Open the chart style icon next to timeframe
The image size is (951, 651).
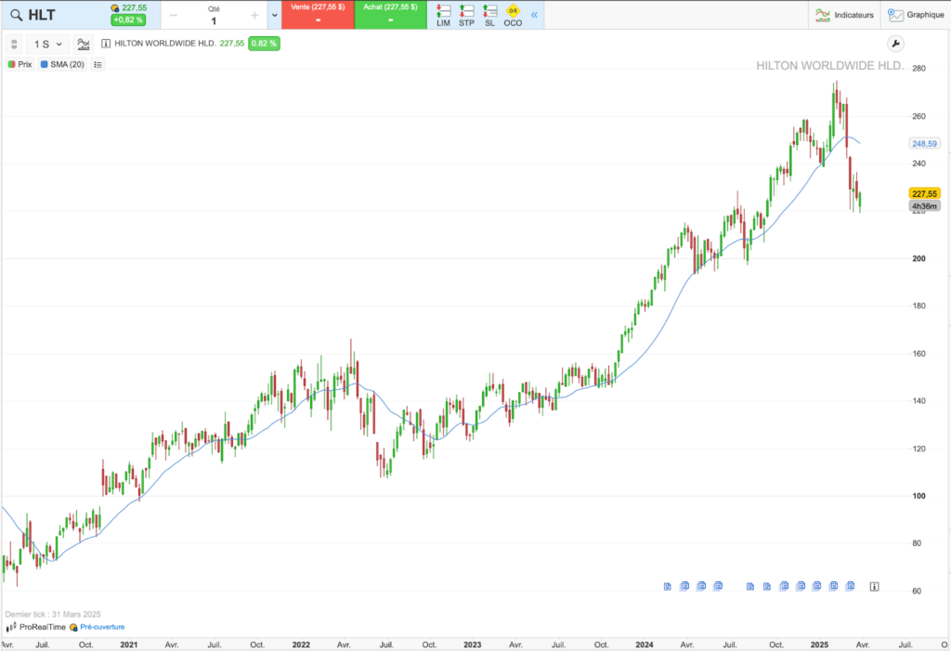coord(83,45)
